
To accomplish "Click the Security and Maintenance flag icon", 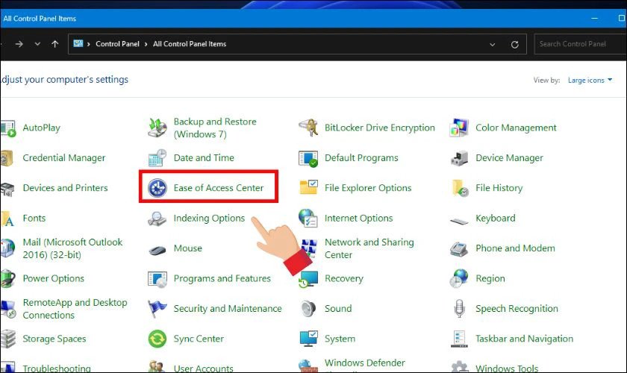I will tap(157, 309).
